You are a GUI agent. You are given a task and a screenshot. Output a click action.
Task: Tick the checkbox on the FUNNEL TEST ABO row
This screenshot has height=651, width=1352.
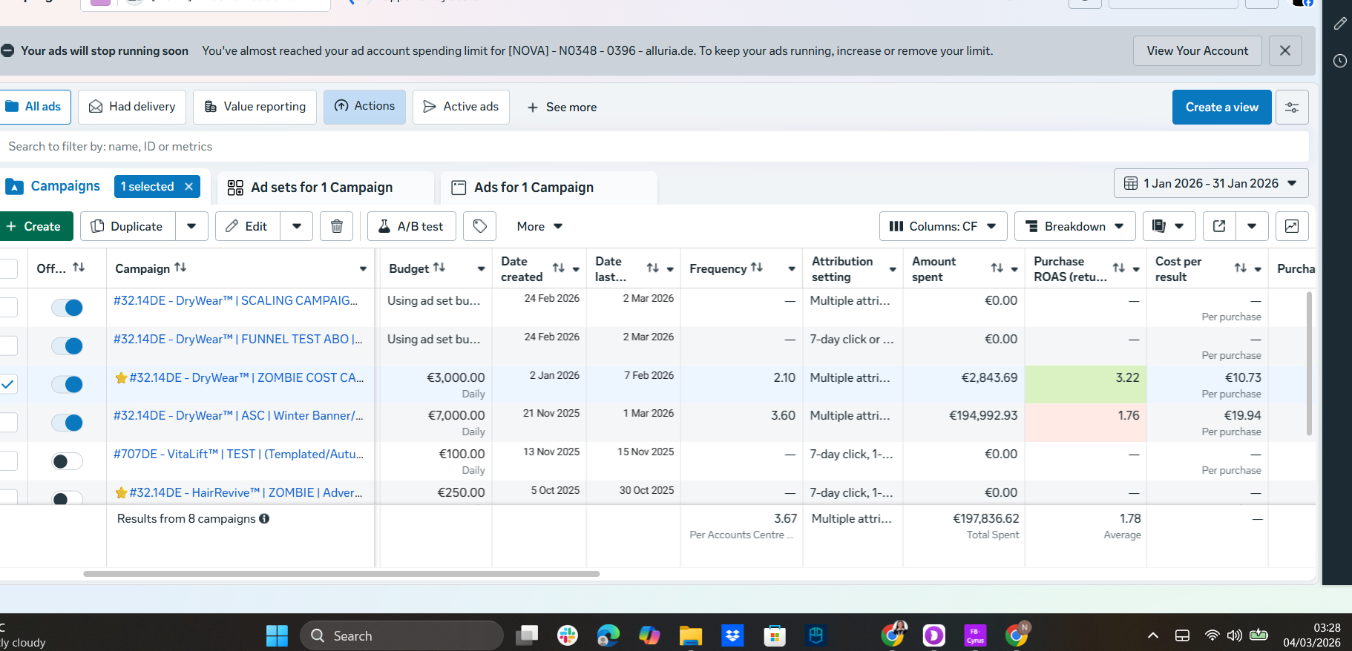[7, 346]
